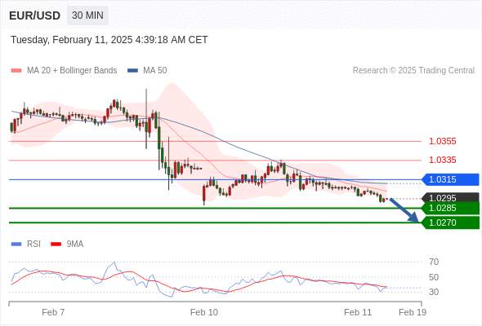Click the RSI 30 axis value

click(x=434, y=292)
